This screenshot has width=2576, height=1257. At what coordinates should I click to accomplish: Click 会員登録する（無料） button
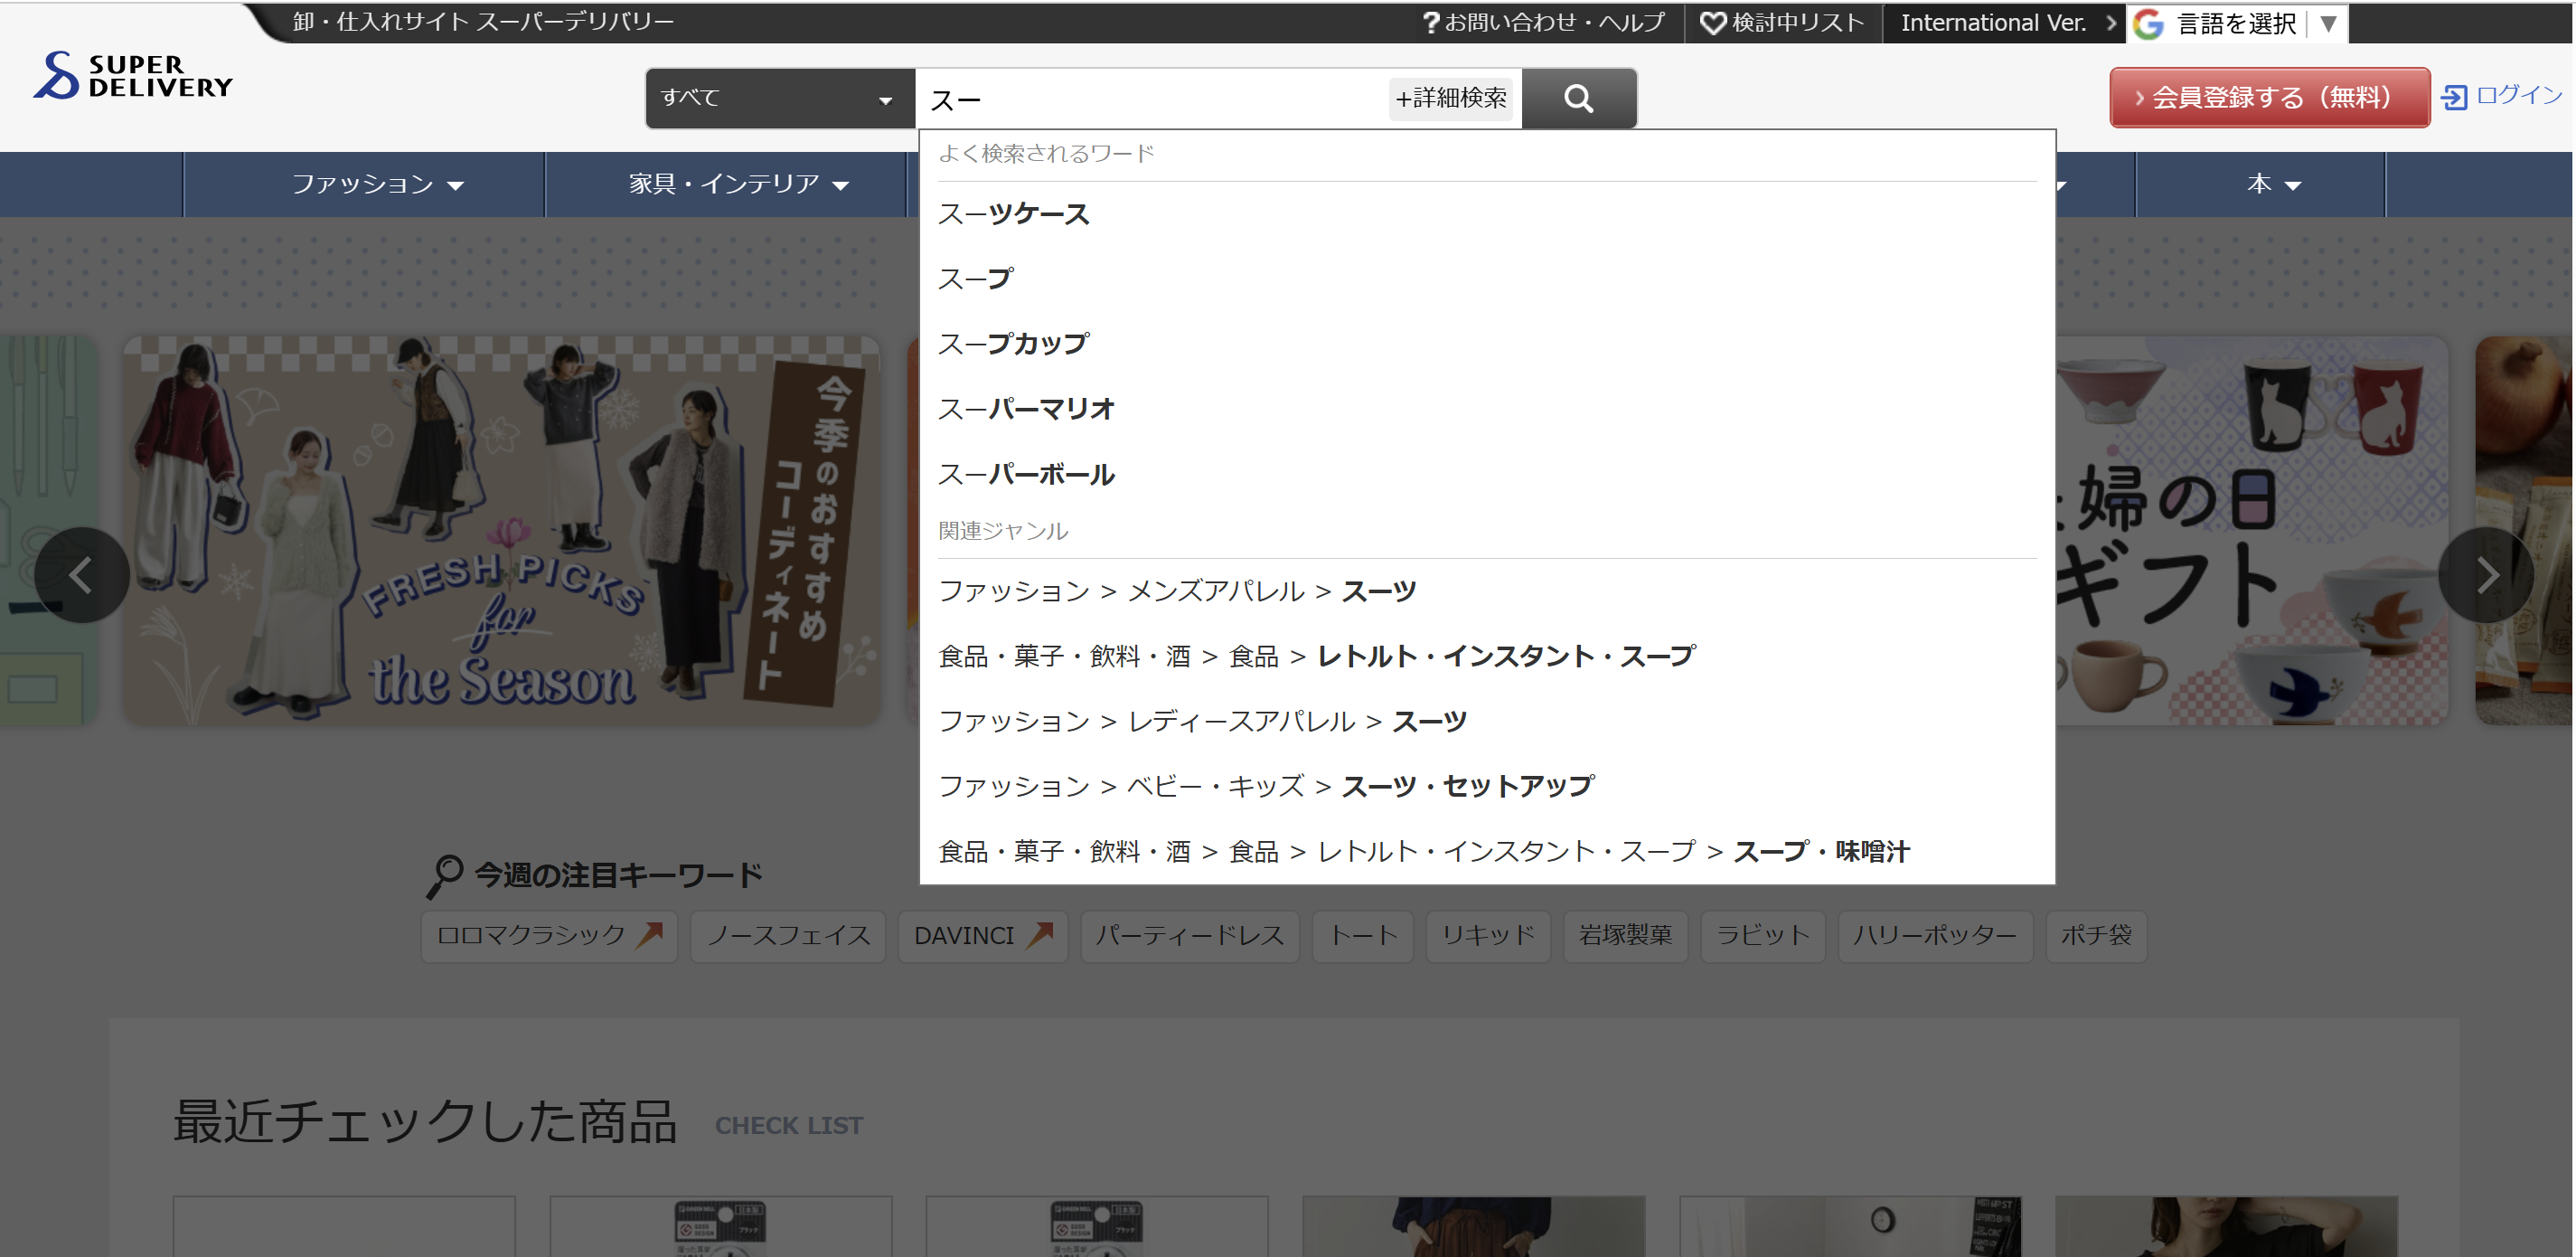pyautogui.click(x=2269, y=98)
